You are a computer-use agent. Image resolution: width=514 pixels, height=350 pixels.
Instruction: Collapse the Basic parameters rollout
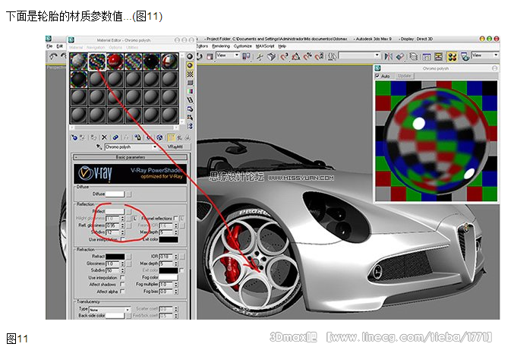point(131,157)
